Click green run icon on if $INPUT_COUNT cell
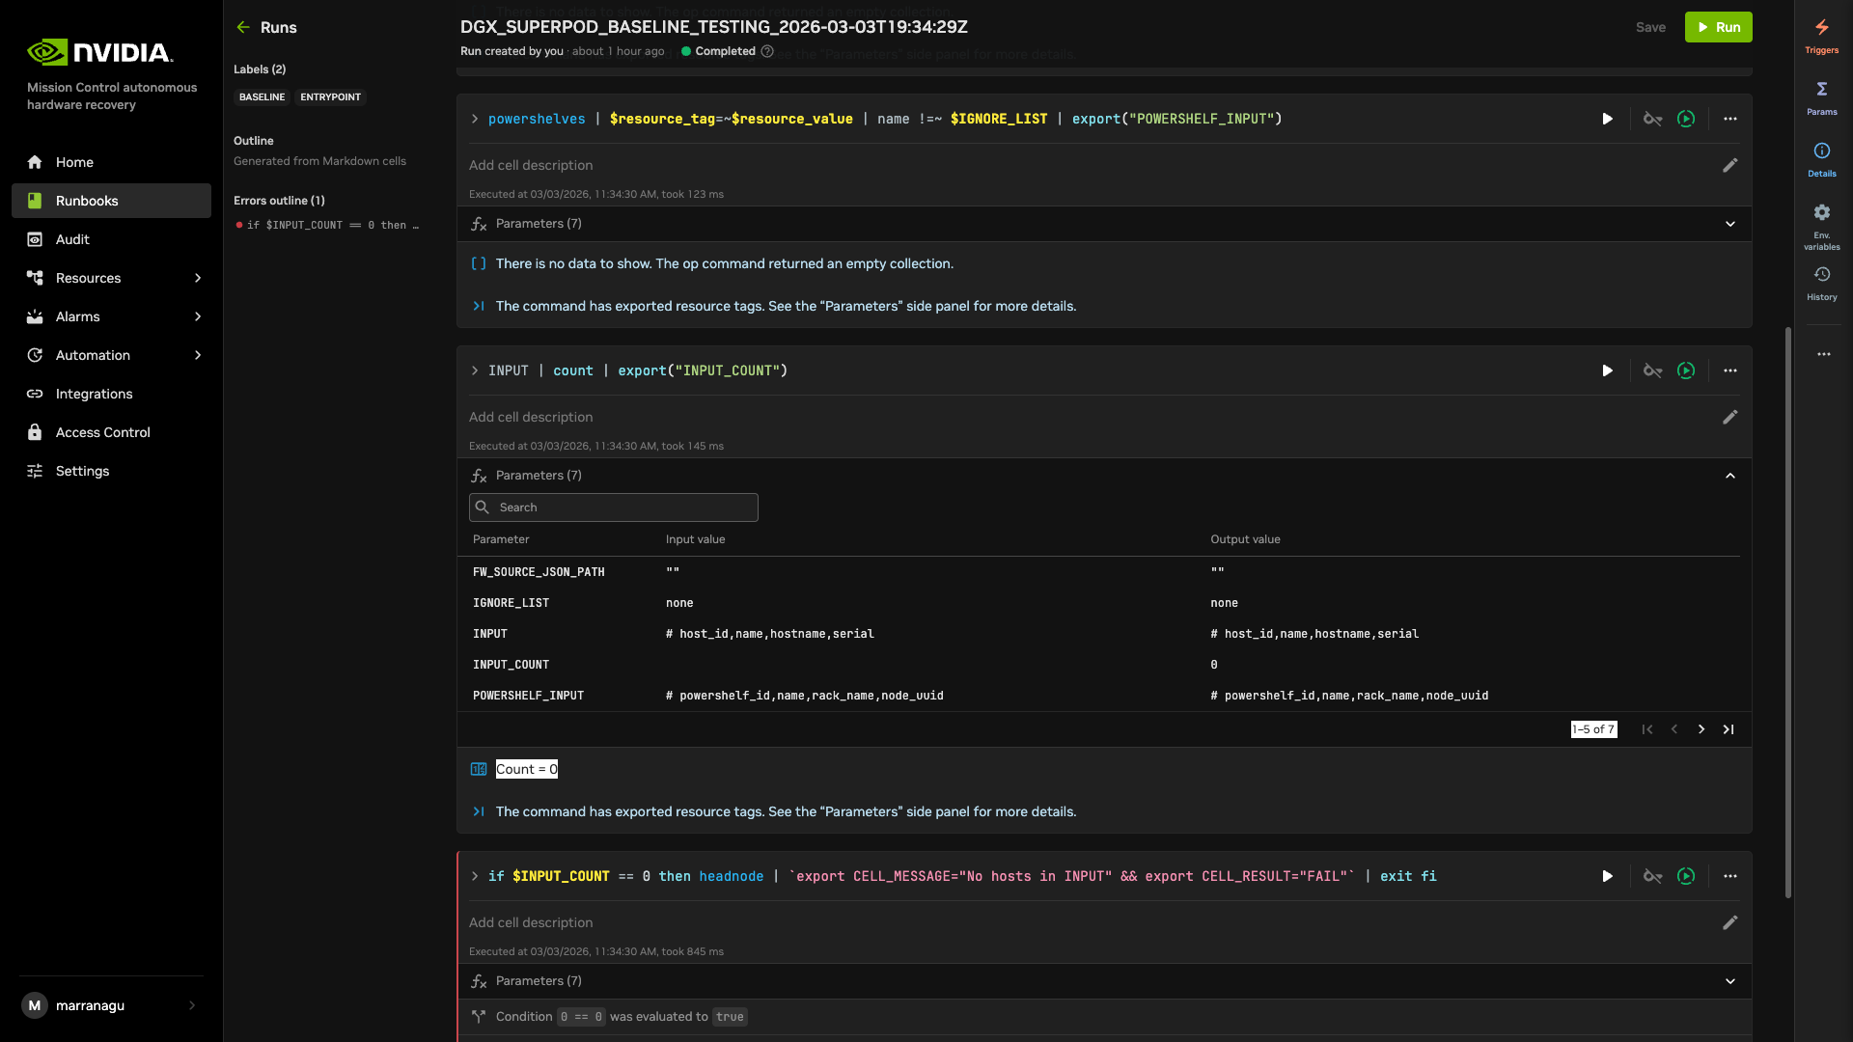 (1686, 876)
